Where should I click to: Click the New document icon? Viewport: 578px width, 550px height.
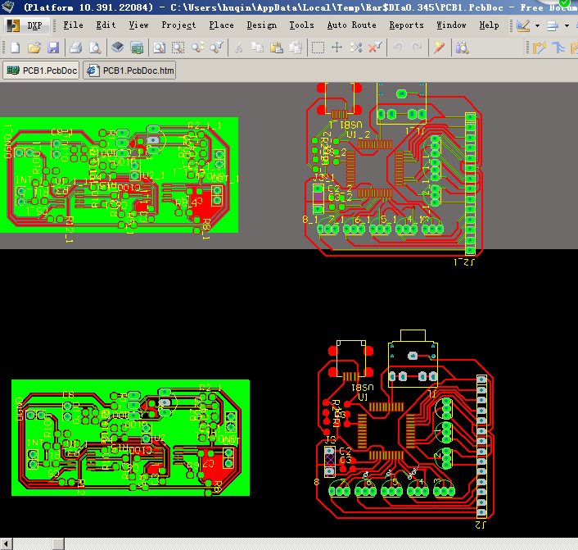[16, 48]
